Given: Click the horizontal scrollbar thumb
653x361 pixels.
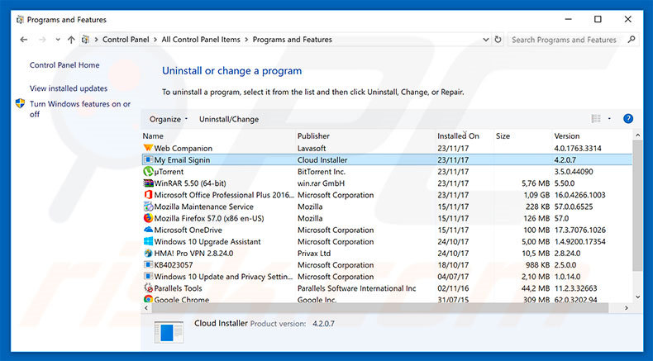Looking at the screenshot, I should (x=379, y=308).
